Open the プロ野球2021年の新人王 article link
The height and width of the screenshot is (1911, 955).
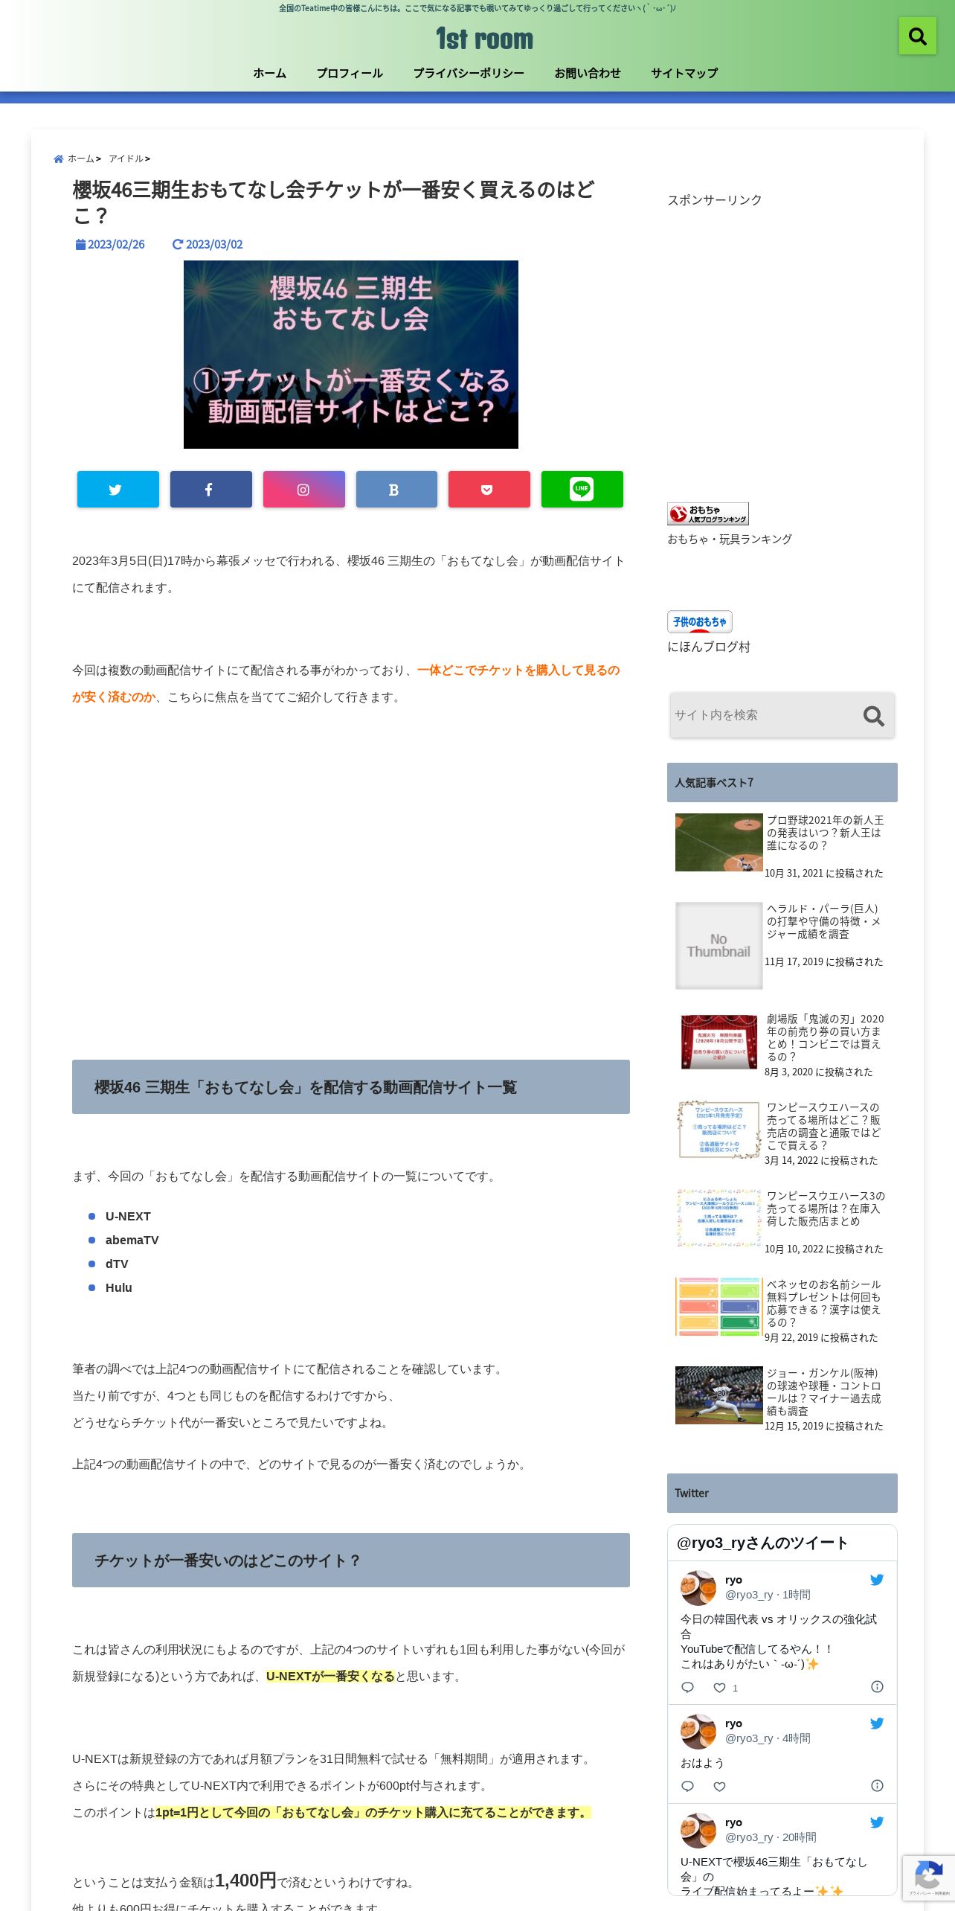coord(825,833)
